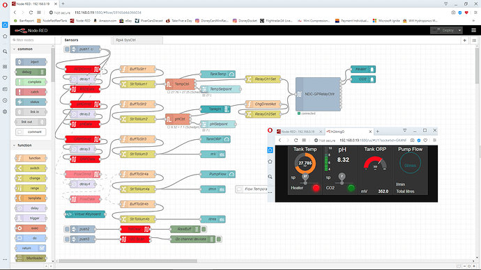The image size is (481, 270).
Task: Choose the change node in the palette
Action: [x=31, y=178]
